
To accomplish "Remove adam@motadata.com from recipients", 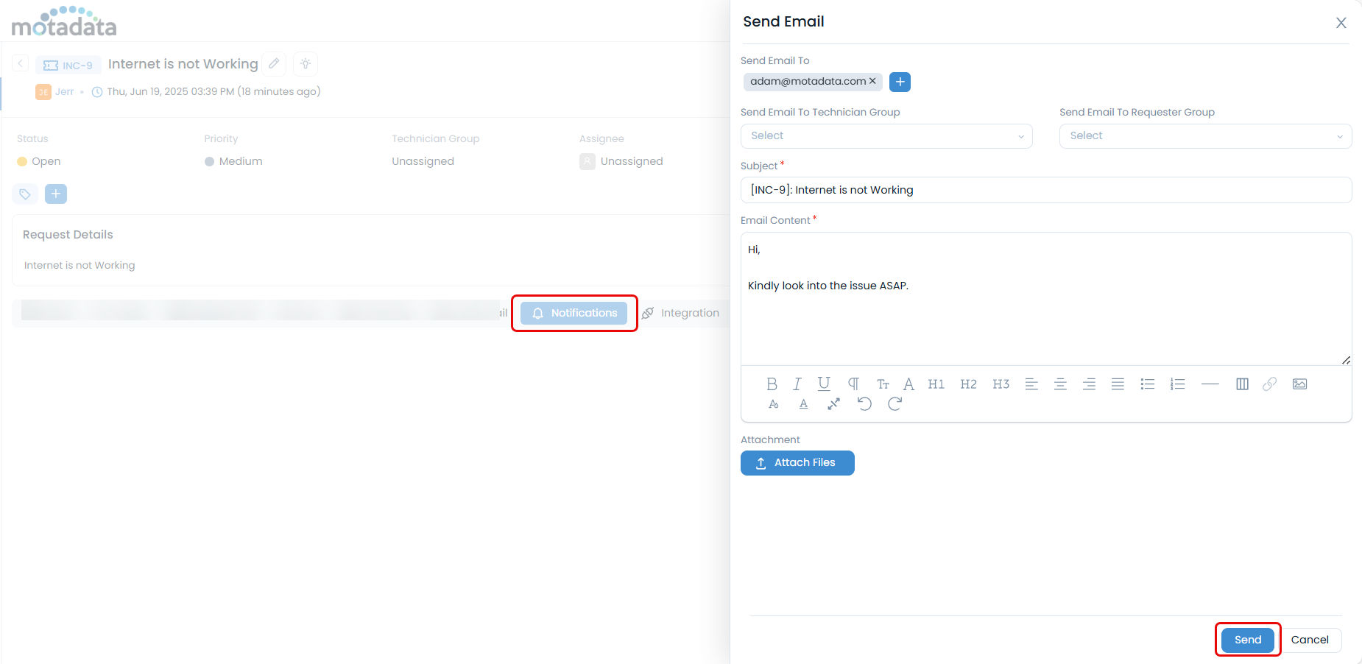I will pyautogui.click(x=872, y=82).
